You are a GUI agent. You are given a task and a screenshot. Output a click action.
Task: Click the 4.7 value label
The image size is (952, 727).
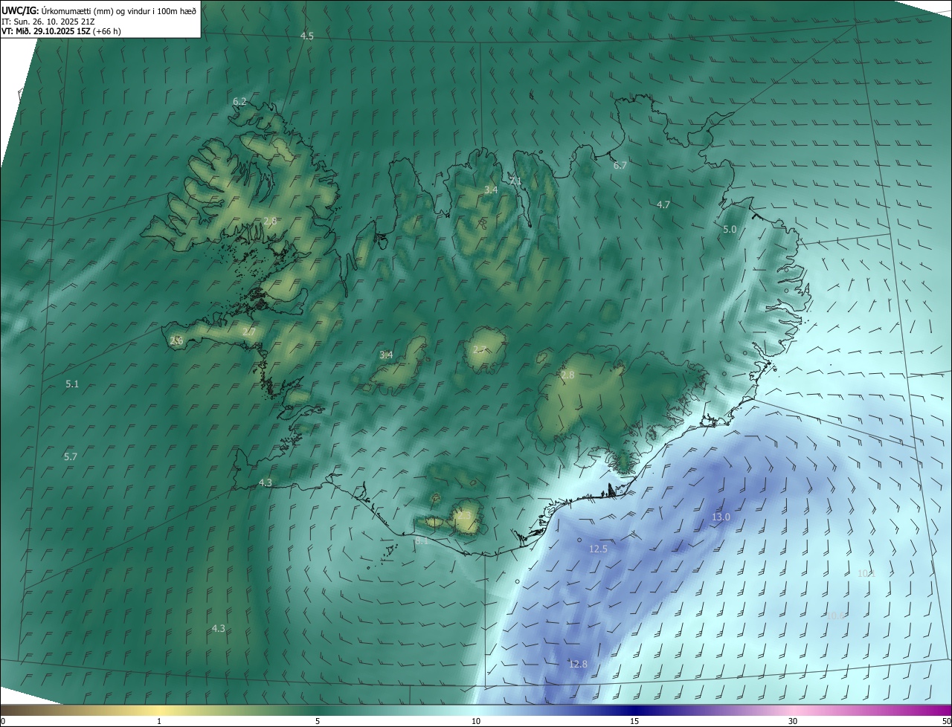(663, 204)
